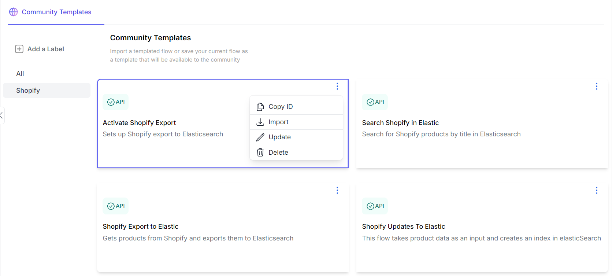The image size is (612, 276).
Task: Select the Shopify Updates To Elastic card title
Action: (x=404, y=227)
